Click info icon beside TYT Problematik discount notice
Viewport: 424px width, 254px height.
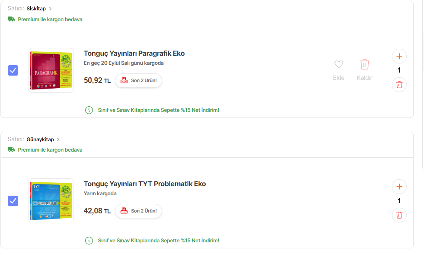89,241
